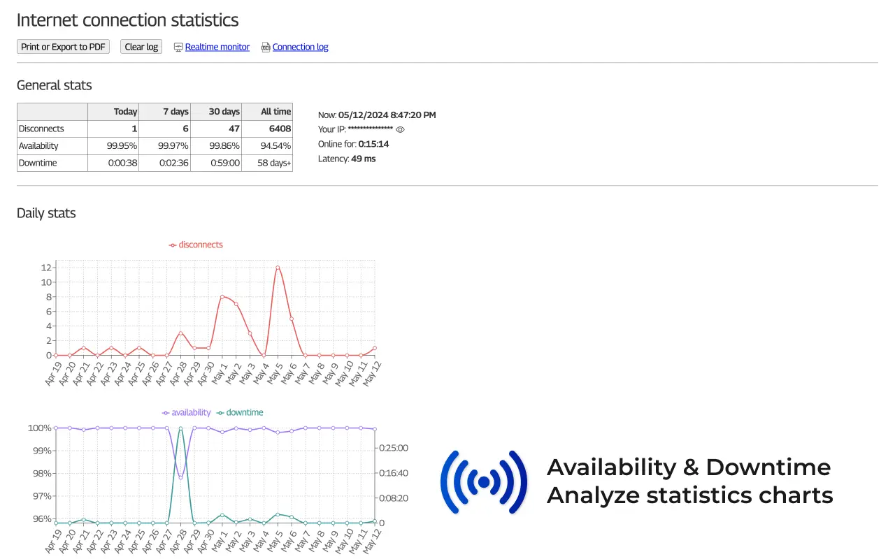This screenshot has width=895, height=559.
Task: Select the All time column header
Action: click(x=275, y=111)
